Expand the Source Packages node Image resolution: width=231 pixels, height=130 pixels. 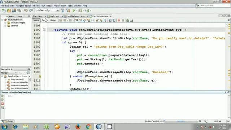pyautogui.click(x=5, y=23)
